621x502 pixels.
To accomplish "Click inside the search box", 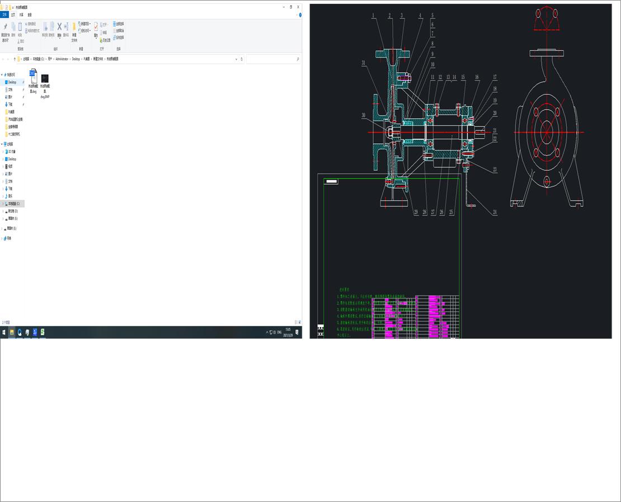I will coord(274,59).
